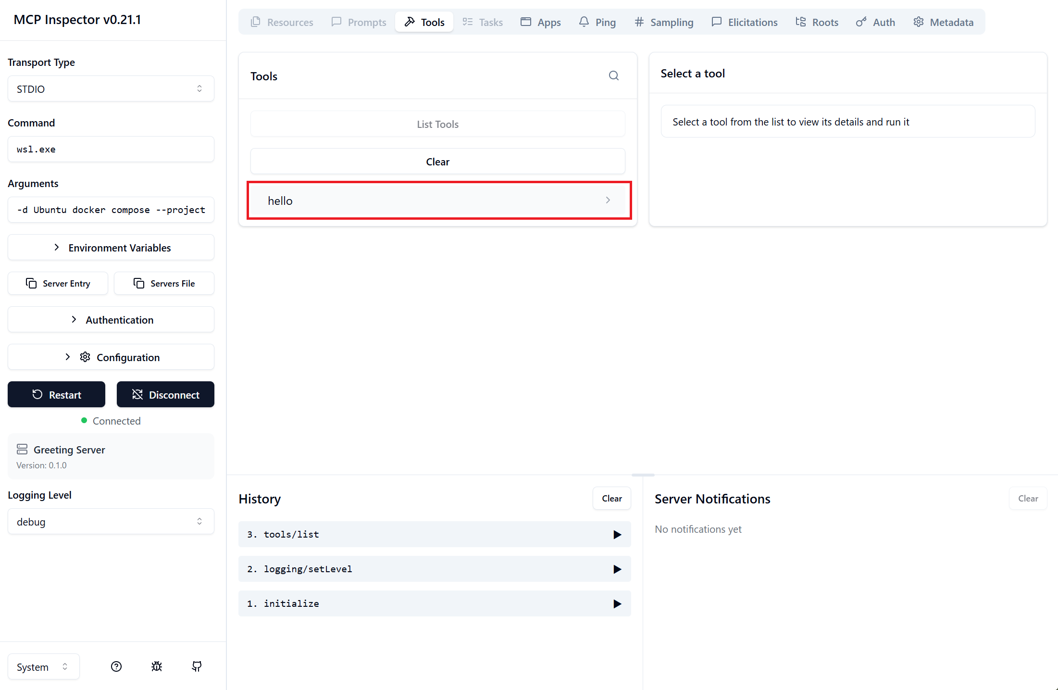Click 'MCP Inspector v0.21.1' title
This screenshot has width=1058, height=690.
click(x=77, y=20)
